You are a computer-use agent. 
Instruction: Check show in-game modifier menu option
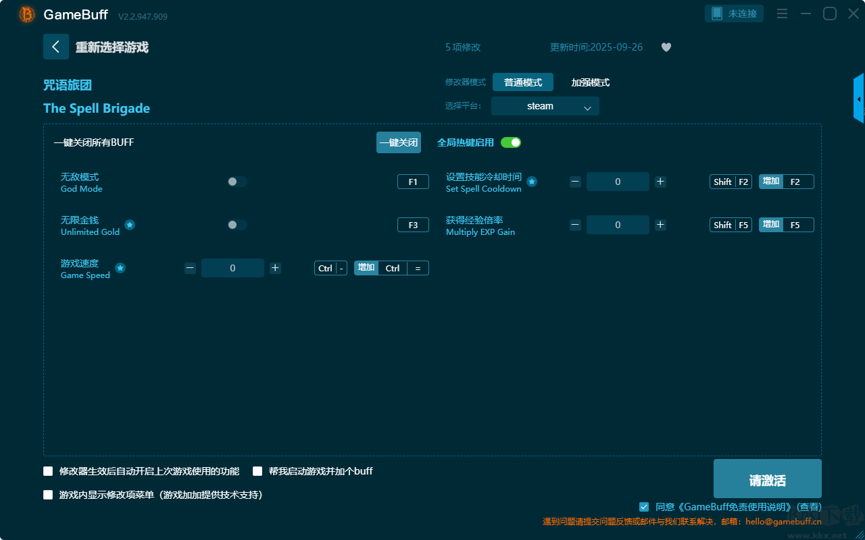pos(48,495)
